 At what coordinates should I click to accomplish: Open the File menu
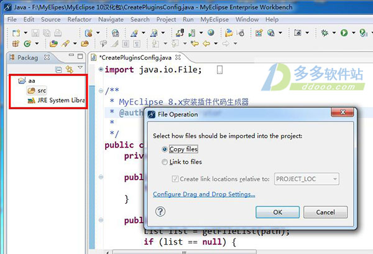coord(12,19)
